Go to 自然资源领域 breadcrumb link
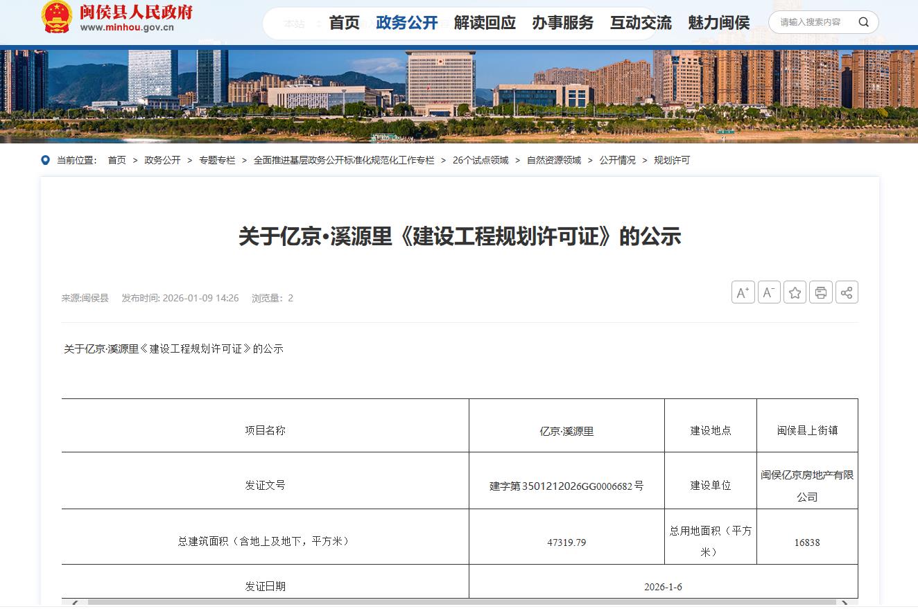Viewport: 918px width, 609px height. (x=554, y=161)
